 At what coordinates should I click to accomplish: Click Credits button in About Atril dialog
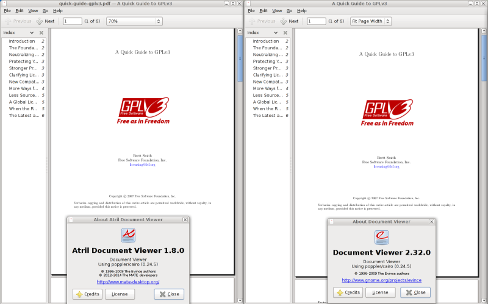point(87,294)
